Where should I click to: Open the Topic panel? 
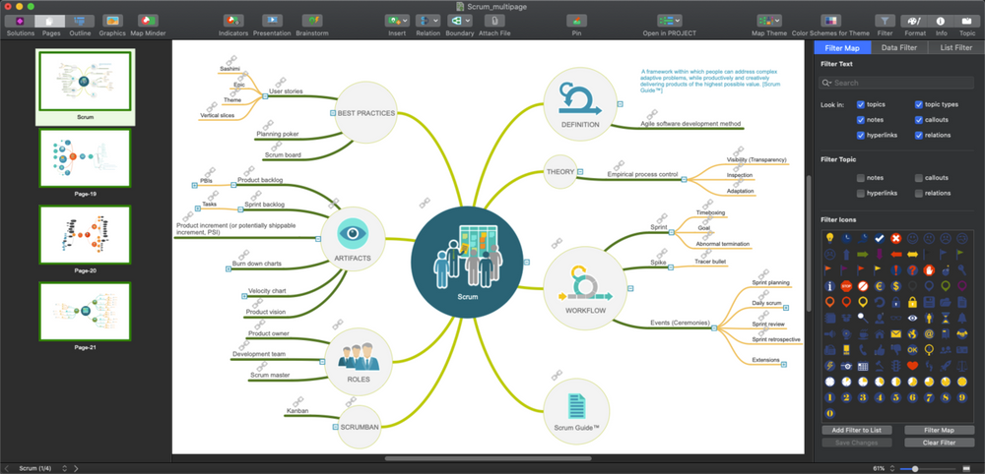point(967,21)
